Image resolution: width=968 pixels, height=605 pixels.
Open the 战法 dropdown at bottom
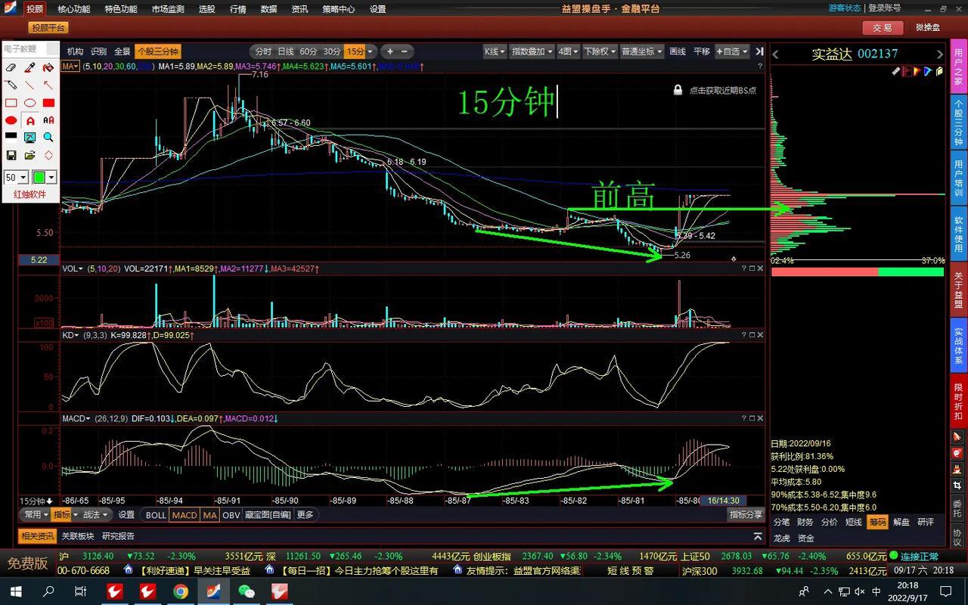96,514
